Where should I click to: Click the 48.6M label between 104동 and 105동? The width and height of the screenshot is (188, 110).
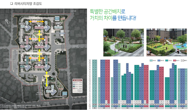pyautogui.click(x=34, y=39)
